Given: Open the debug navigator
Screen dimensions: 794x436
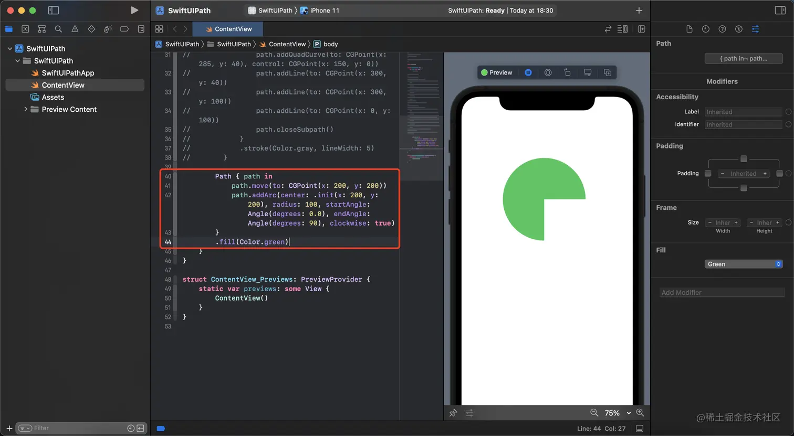Looking at the screenshot, I should click(x=108, y=29).
